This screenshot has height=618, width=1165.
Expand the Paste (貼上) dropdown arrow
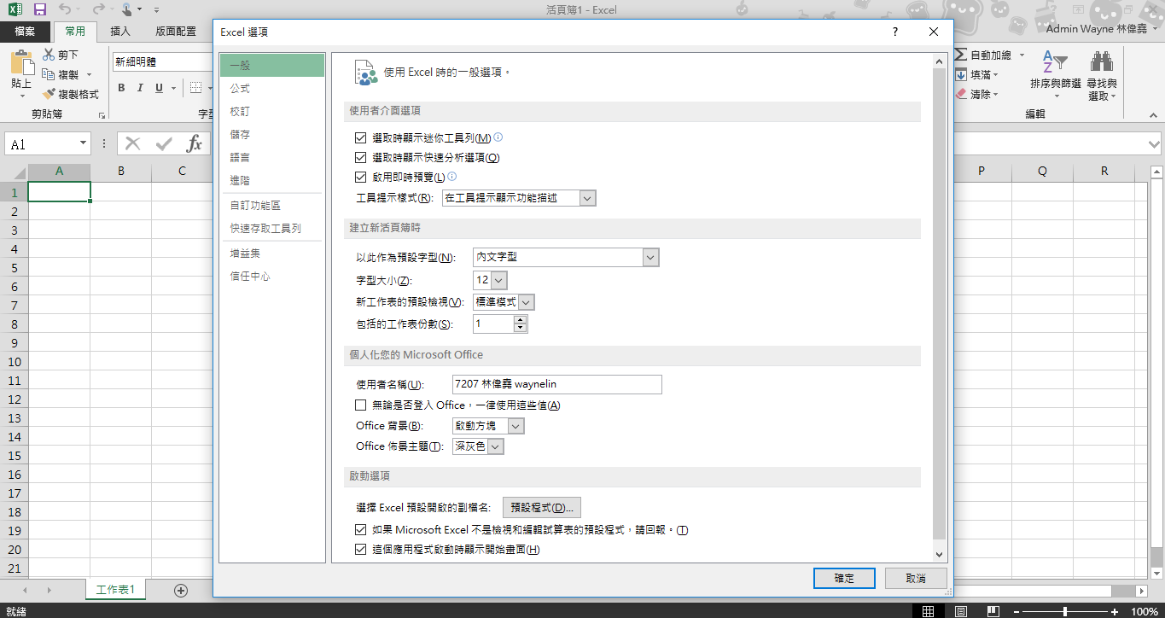pyautogui.click(x=21, y=96)
